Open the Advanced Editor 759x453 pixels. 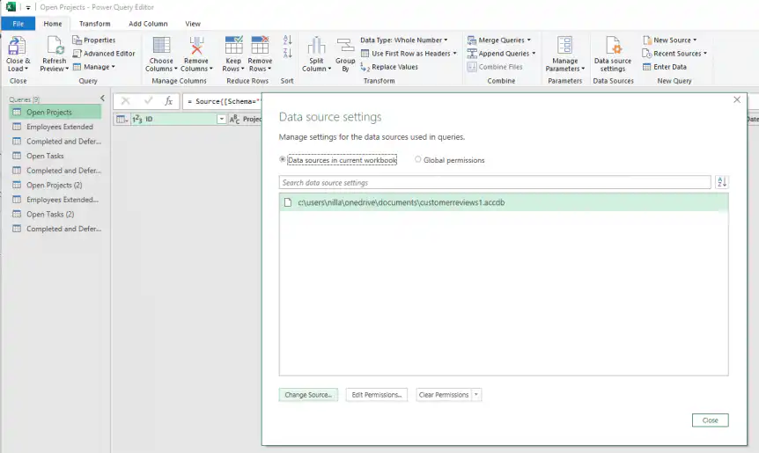104,54
